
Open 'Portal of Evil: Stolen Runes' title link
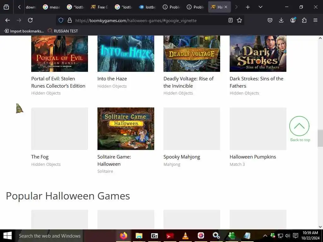pos(58,82)
